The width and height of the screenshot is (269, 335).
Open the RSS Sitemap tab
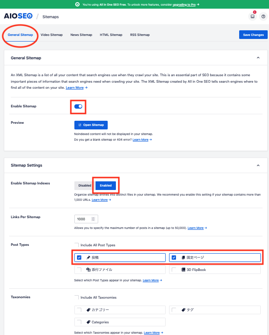click(x=140, y=35)
